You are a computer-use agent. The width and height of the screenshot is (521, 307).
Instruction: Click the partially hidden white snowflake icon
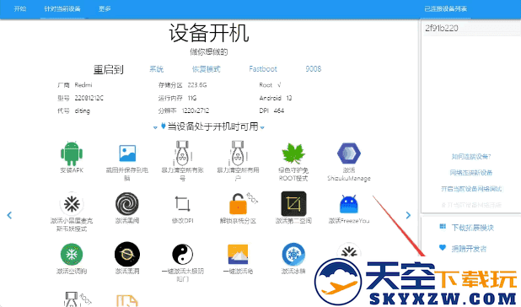click(x=348, y=250)
